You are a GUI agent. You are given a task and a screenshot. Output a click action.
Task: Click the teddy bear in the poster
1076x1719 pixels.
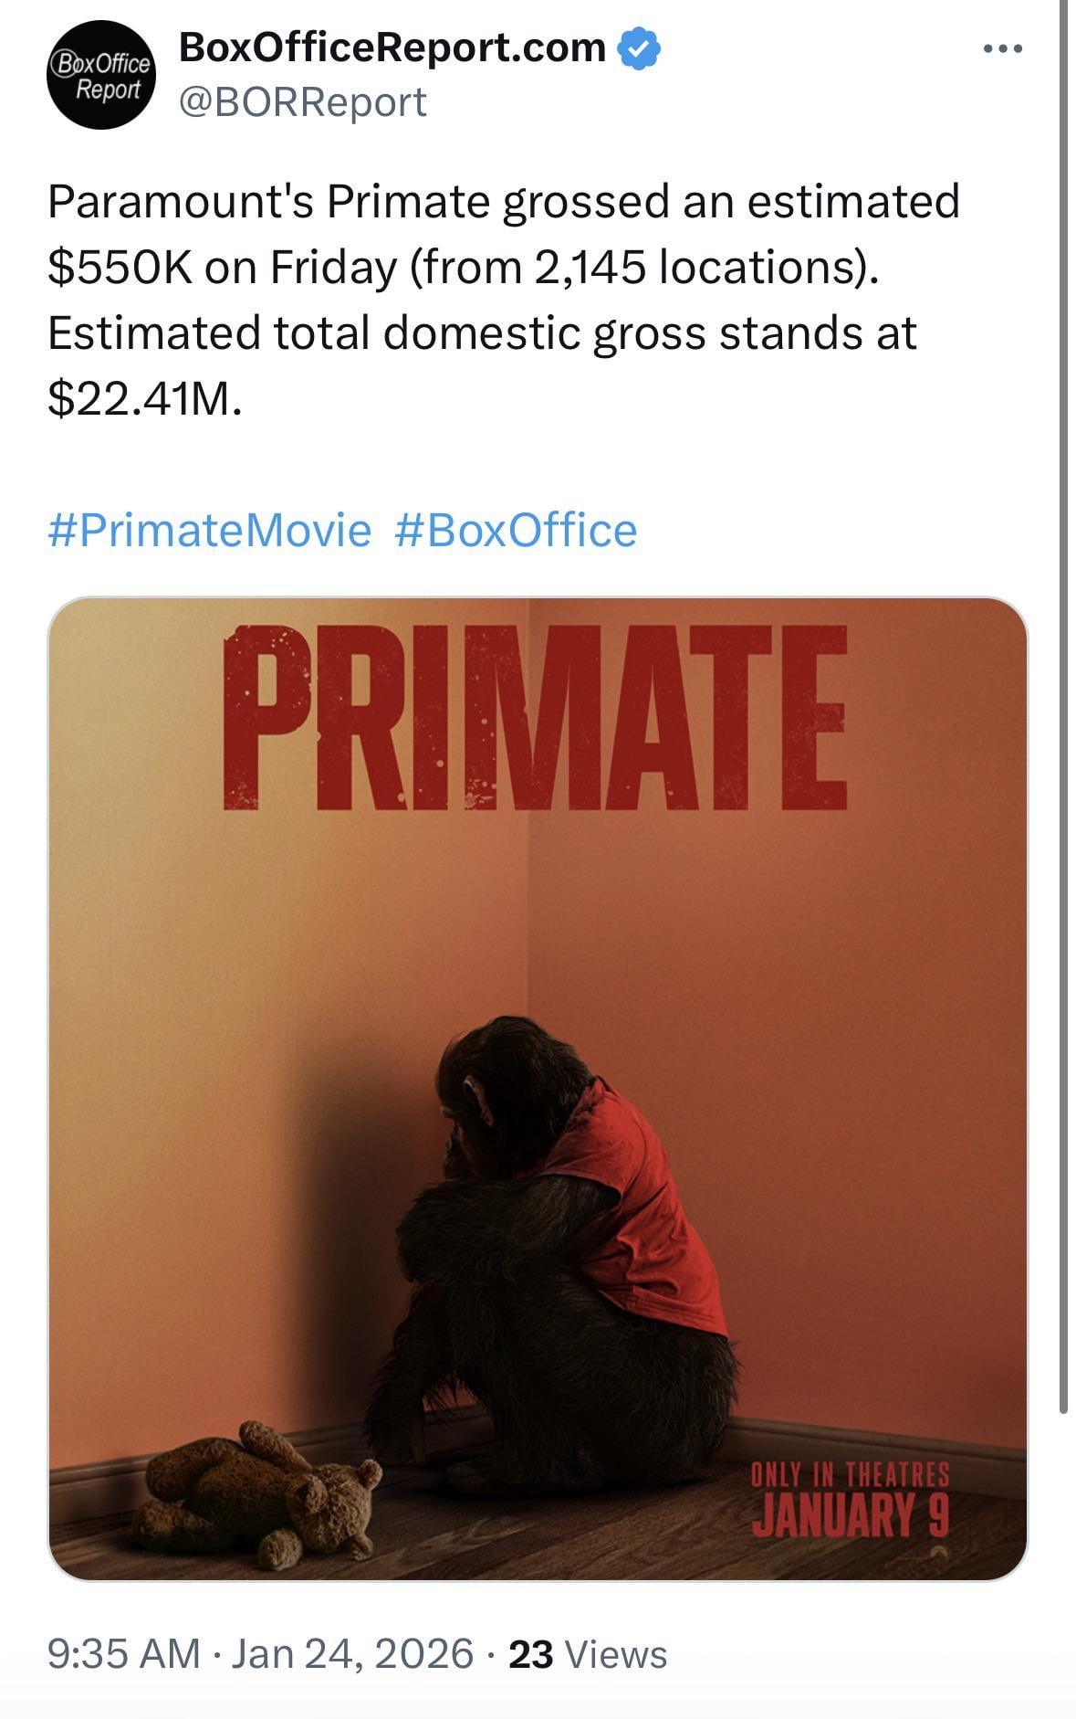point(260,1492)
